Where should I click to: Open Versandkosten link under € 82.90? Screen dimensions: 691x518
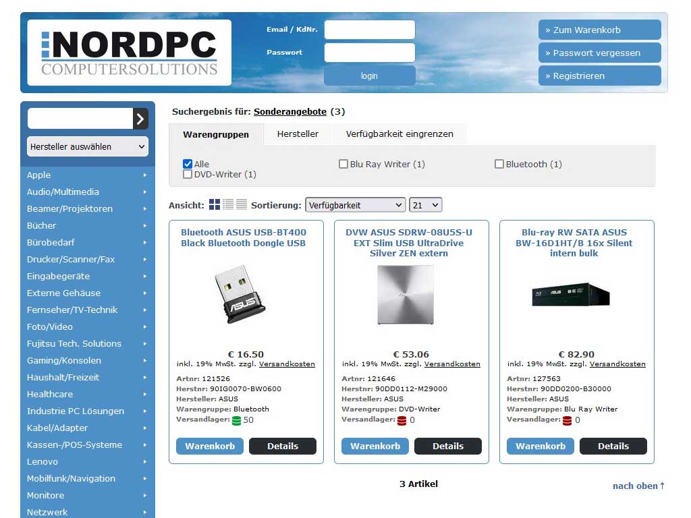[617, 364]
